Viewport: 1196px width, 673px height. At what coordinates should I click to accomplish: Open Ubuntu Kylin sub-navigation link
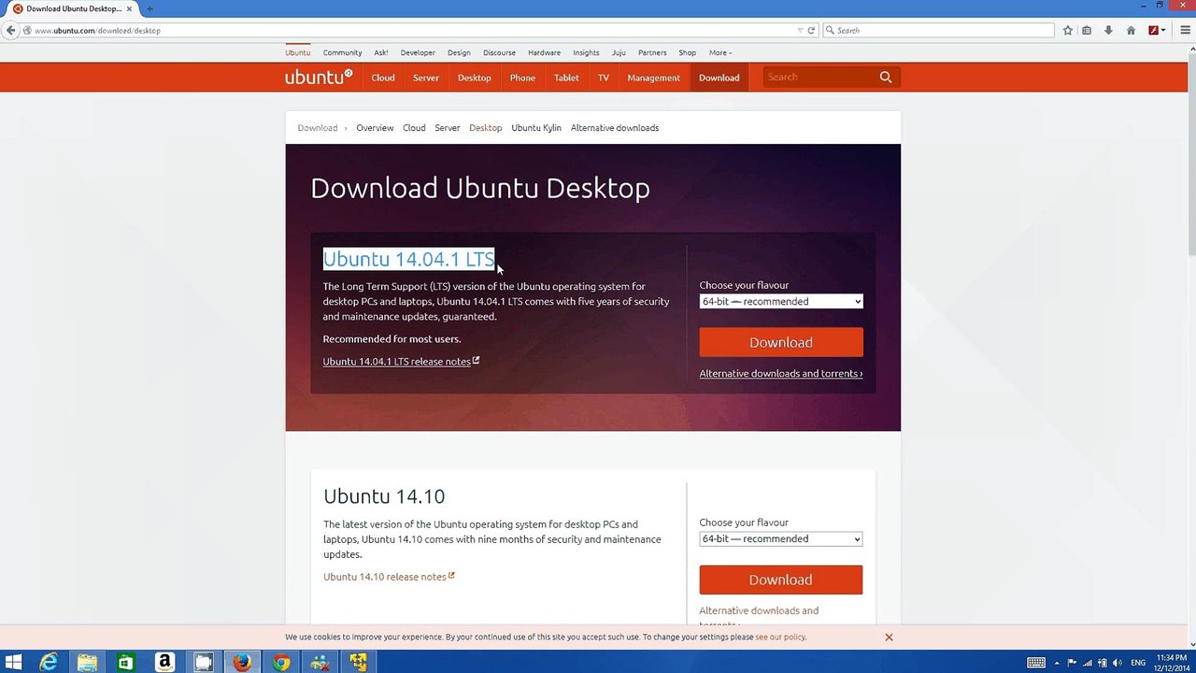pos(536,128)
